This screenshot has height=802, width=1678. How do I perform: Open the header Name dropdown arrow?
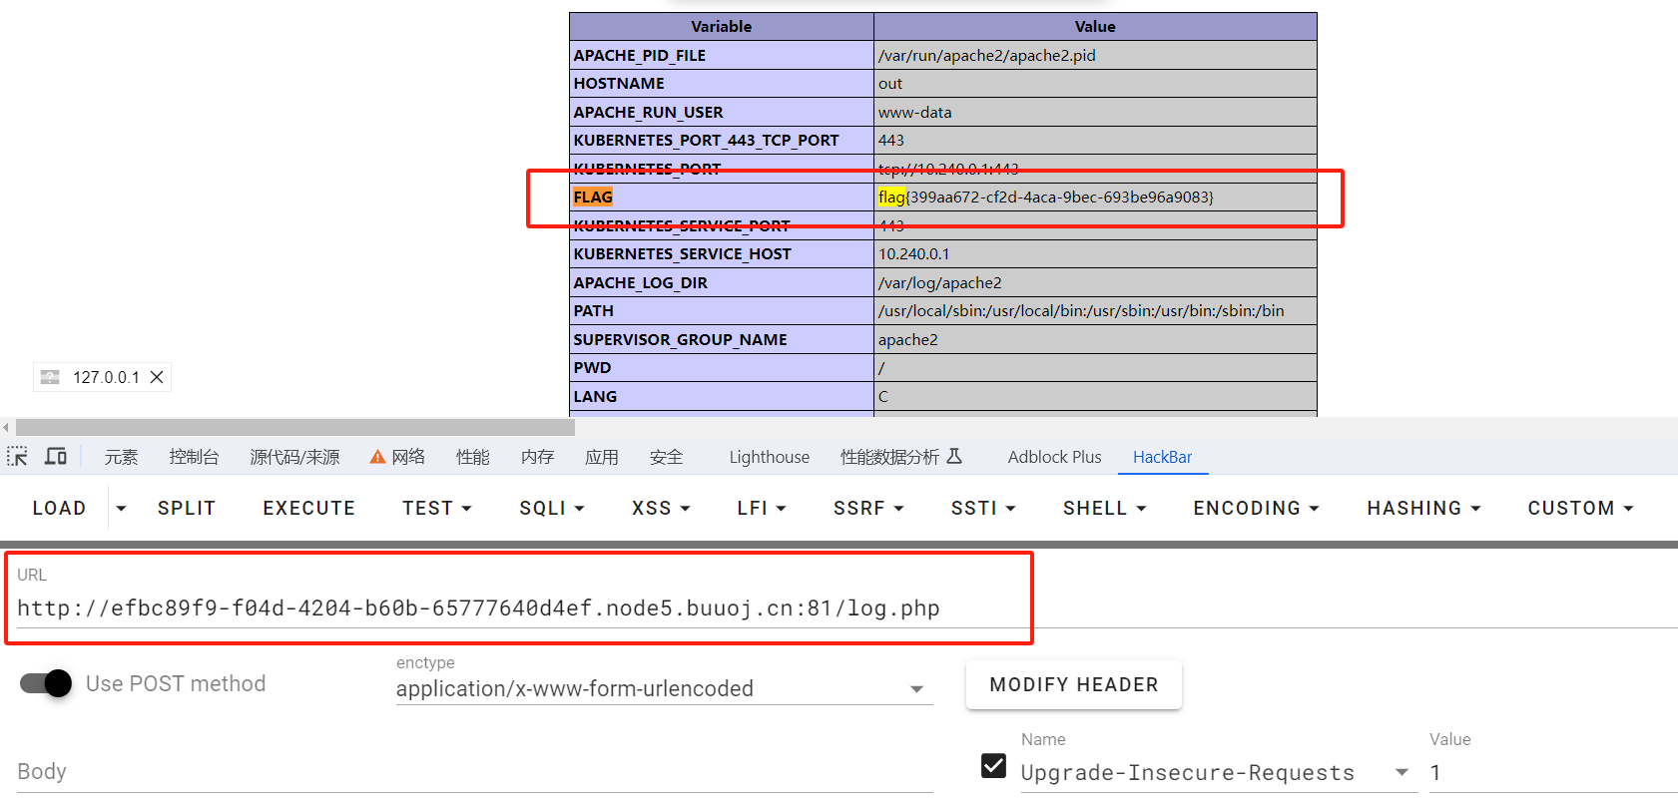(x=1401, y=772)
